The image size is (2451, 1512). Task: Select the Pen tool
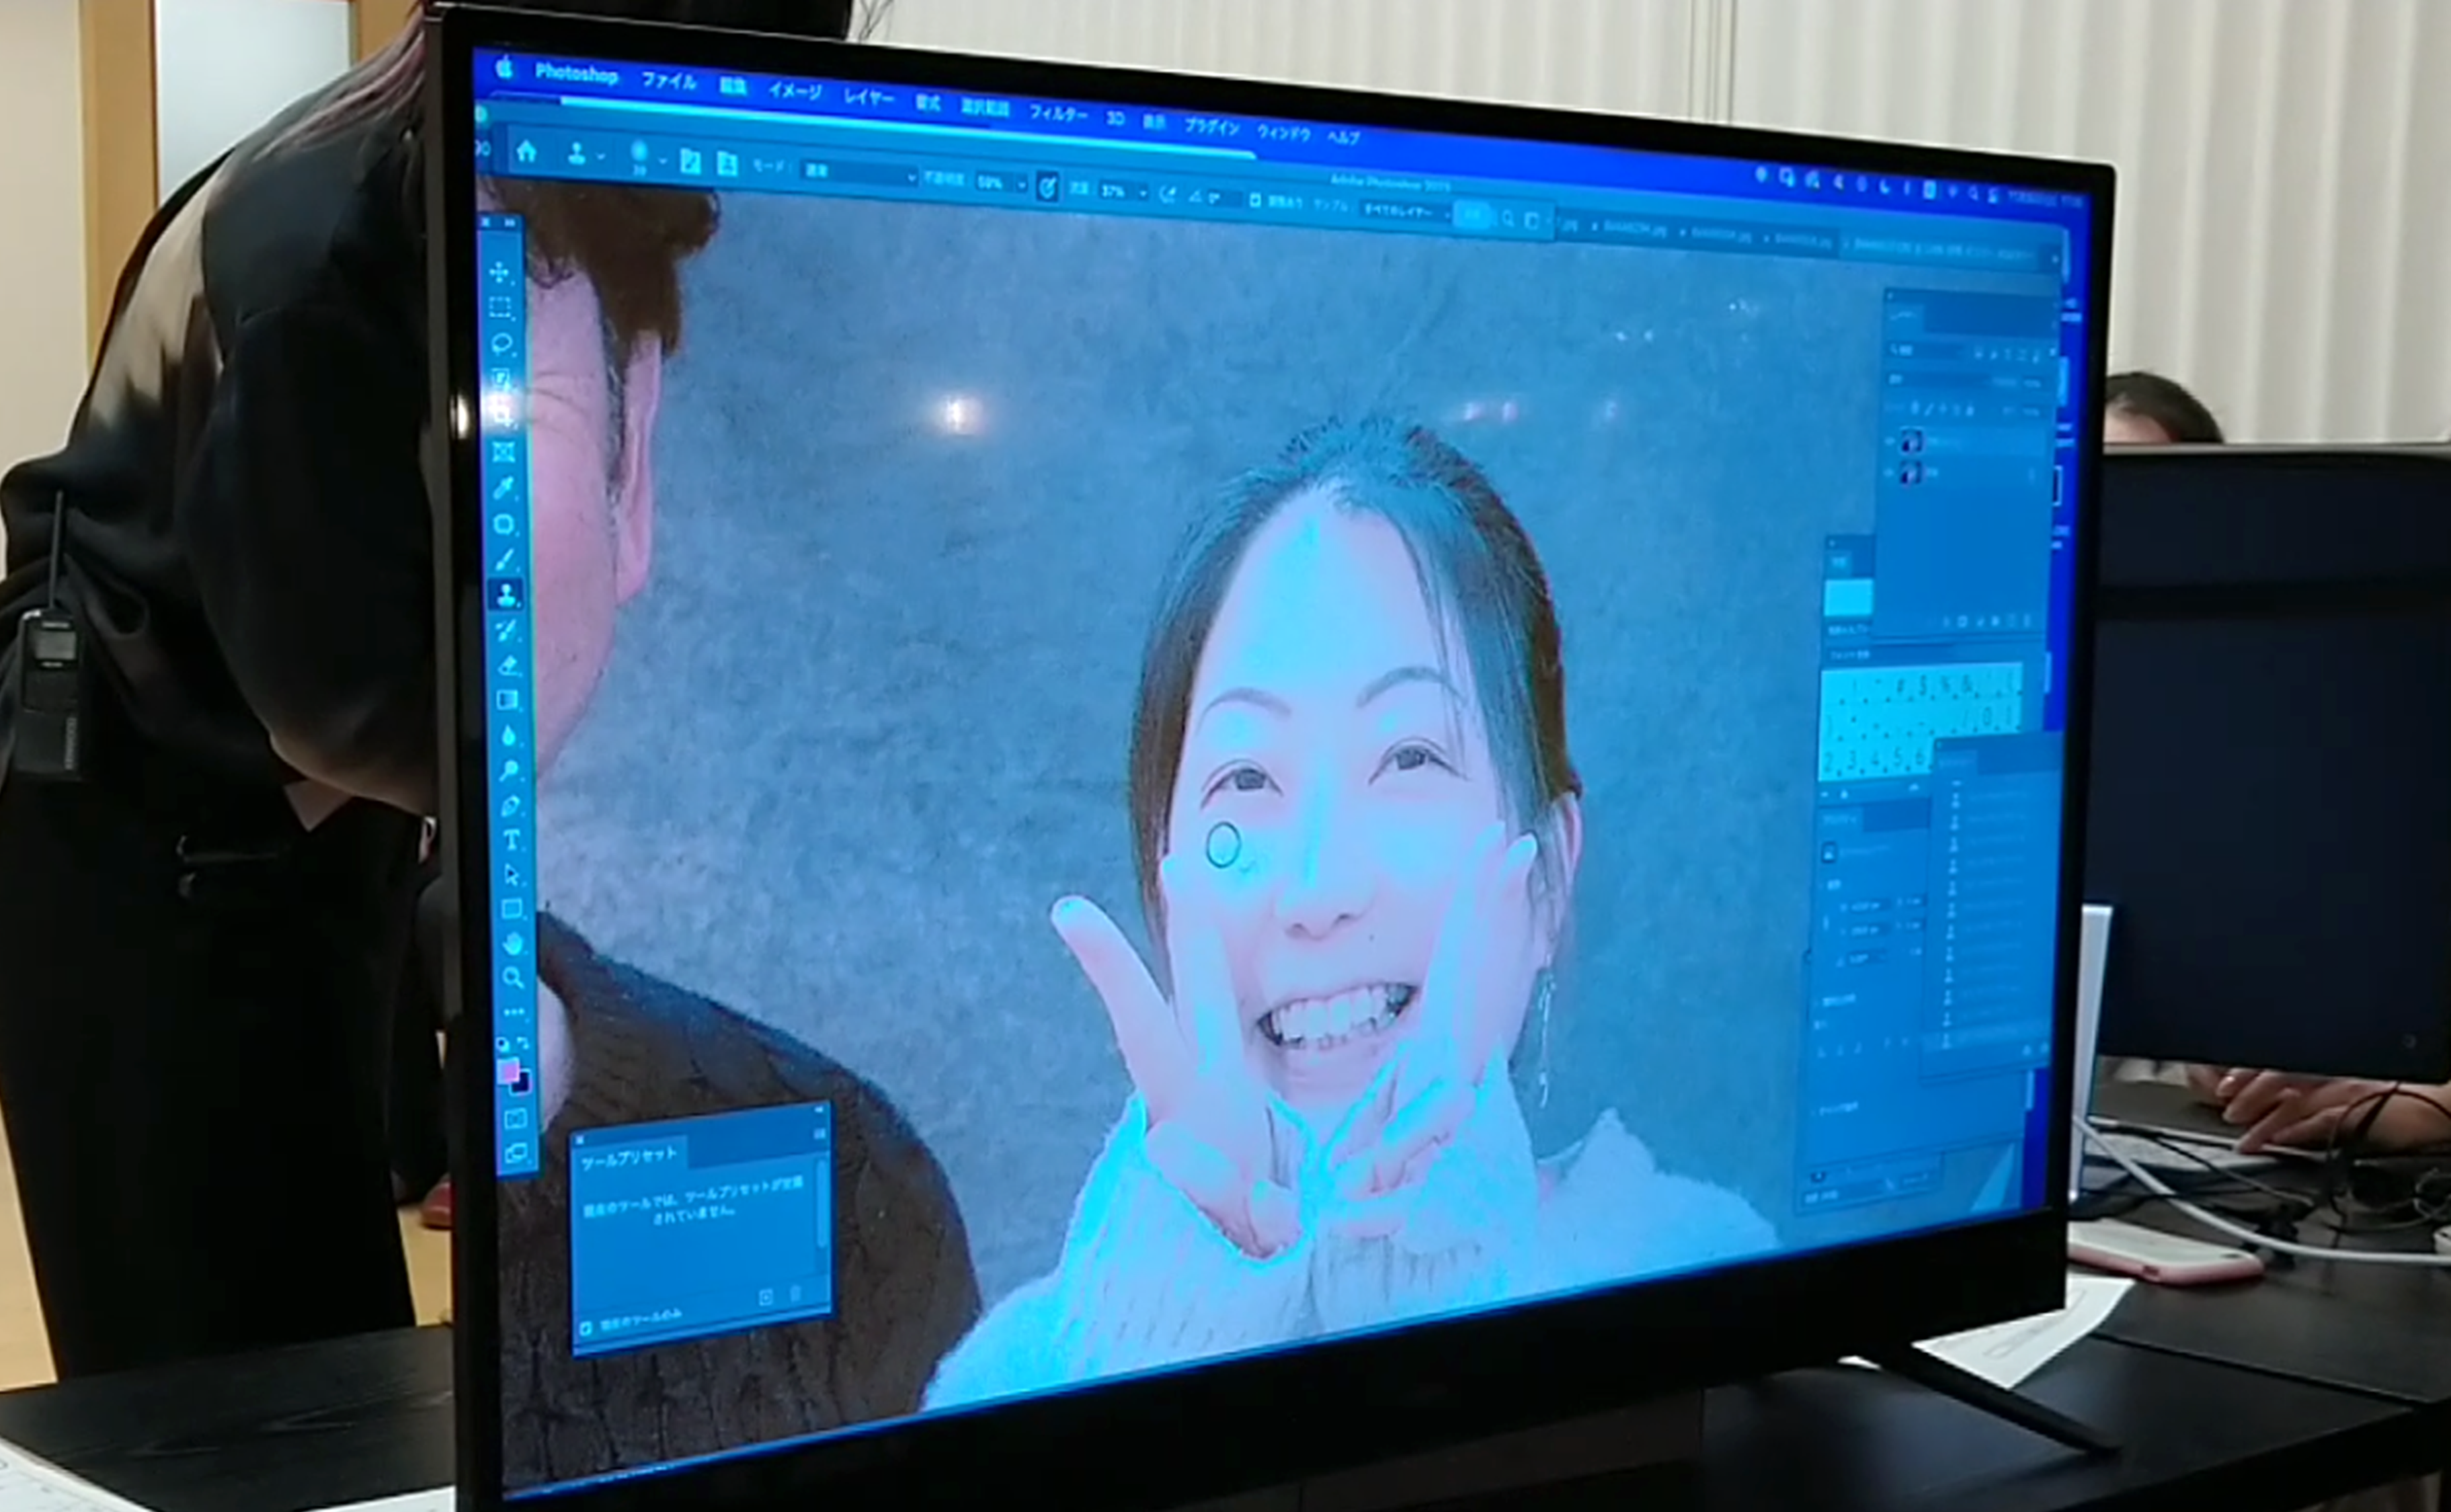[x=510, y=805]
